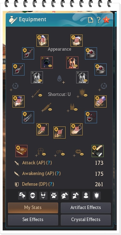Click the empty crystal slot near Shortcut U left
The width and height of the screenshot is (121, 235).
pos(15,86)
